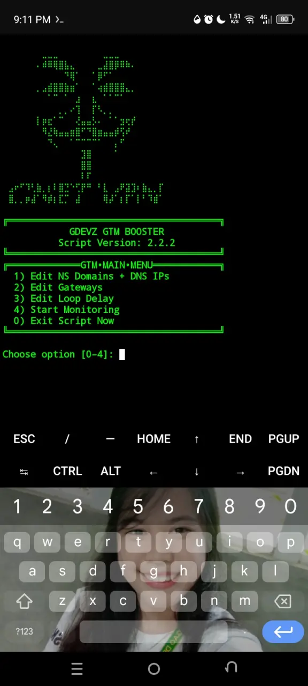The height and width of the screenshot is (686, 308).
Task: Tap the down arrow extra key
Action: click(x=197, y=472)
